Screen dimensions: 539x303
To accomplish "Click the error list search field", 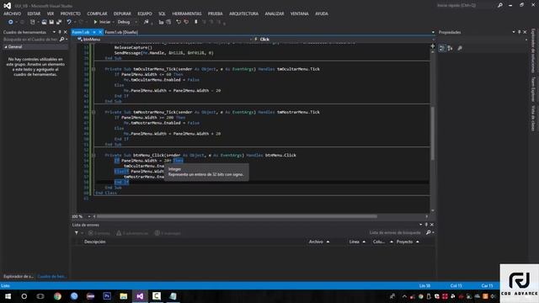I will (395, 233).
